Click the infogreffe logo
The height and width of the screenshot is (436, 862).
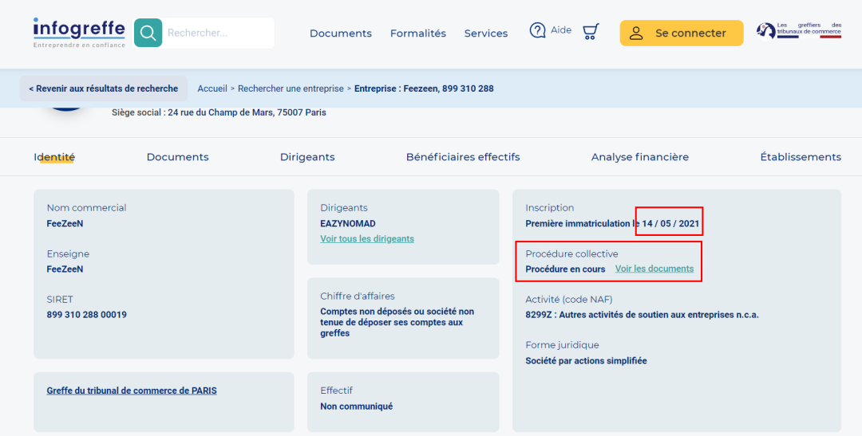[79, 33]
